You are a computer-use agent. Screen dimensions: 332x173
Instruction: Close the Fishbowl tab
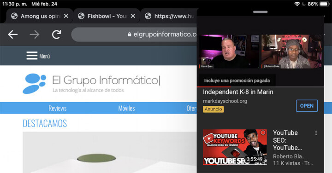coord(133,16)
